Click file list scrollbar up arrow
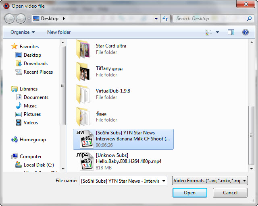 [252, 42]
